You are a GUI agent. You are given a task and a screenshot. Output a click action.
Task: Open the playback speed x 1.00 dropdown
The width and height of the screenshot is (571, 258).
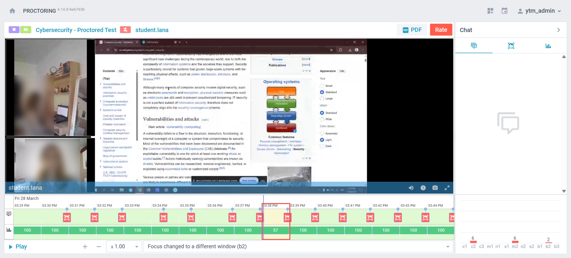pyautogui.click(x=124, y=247)
